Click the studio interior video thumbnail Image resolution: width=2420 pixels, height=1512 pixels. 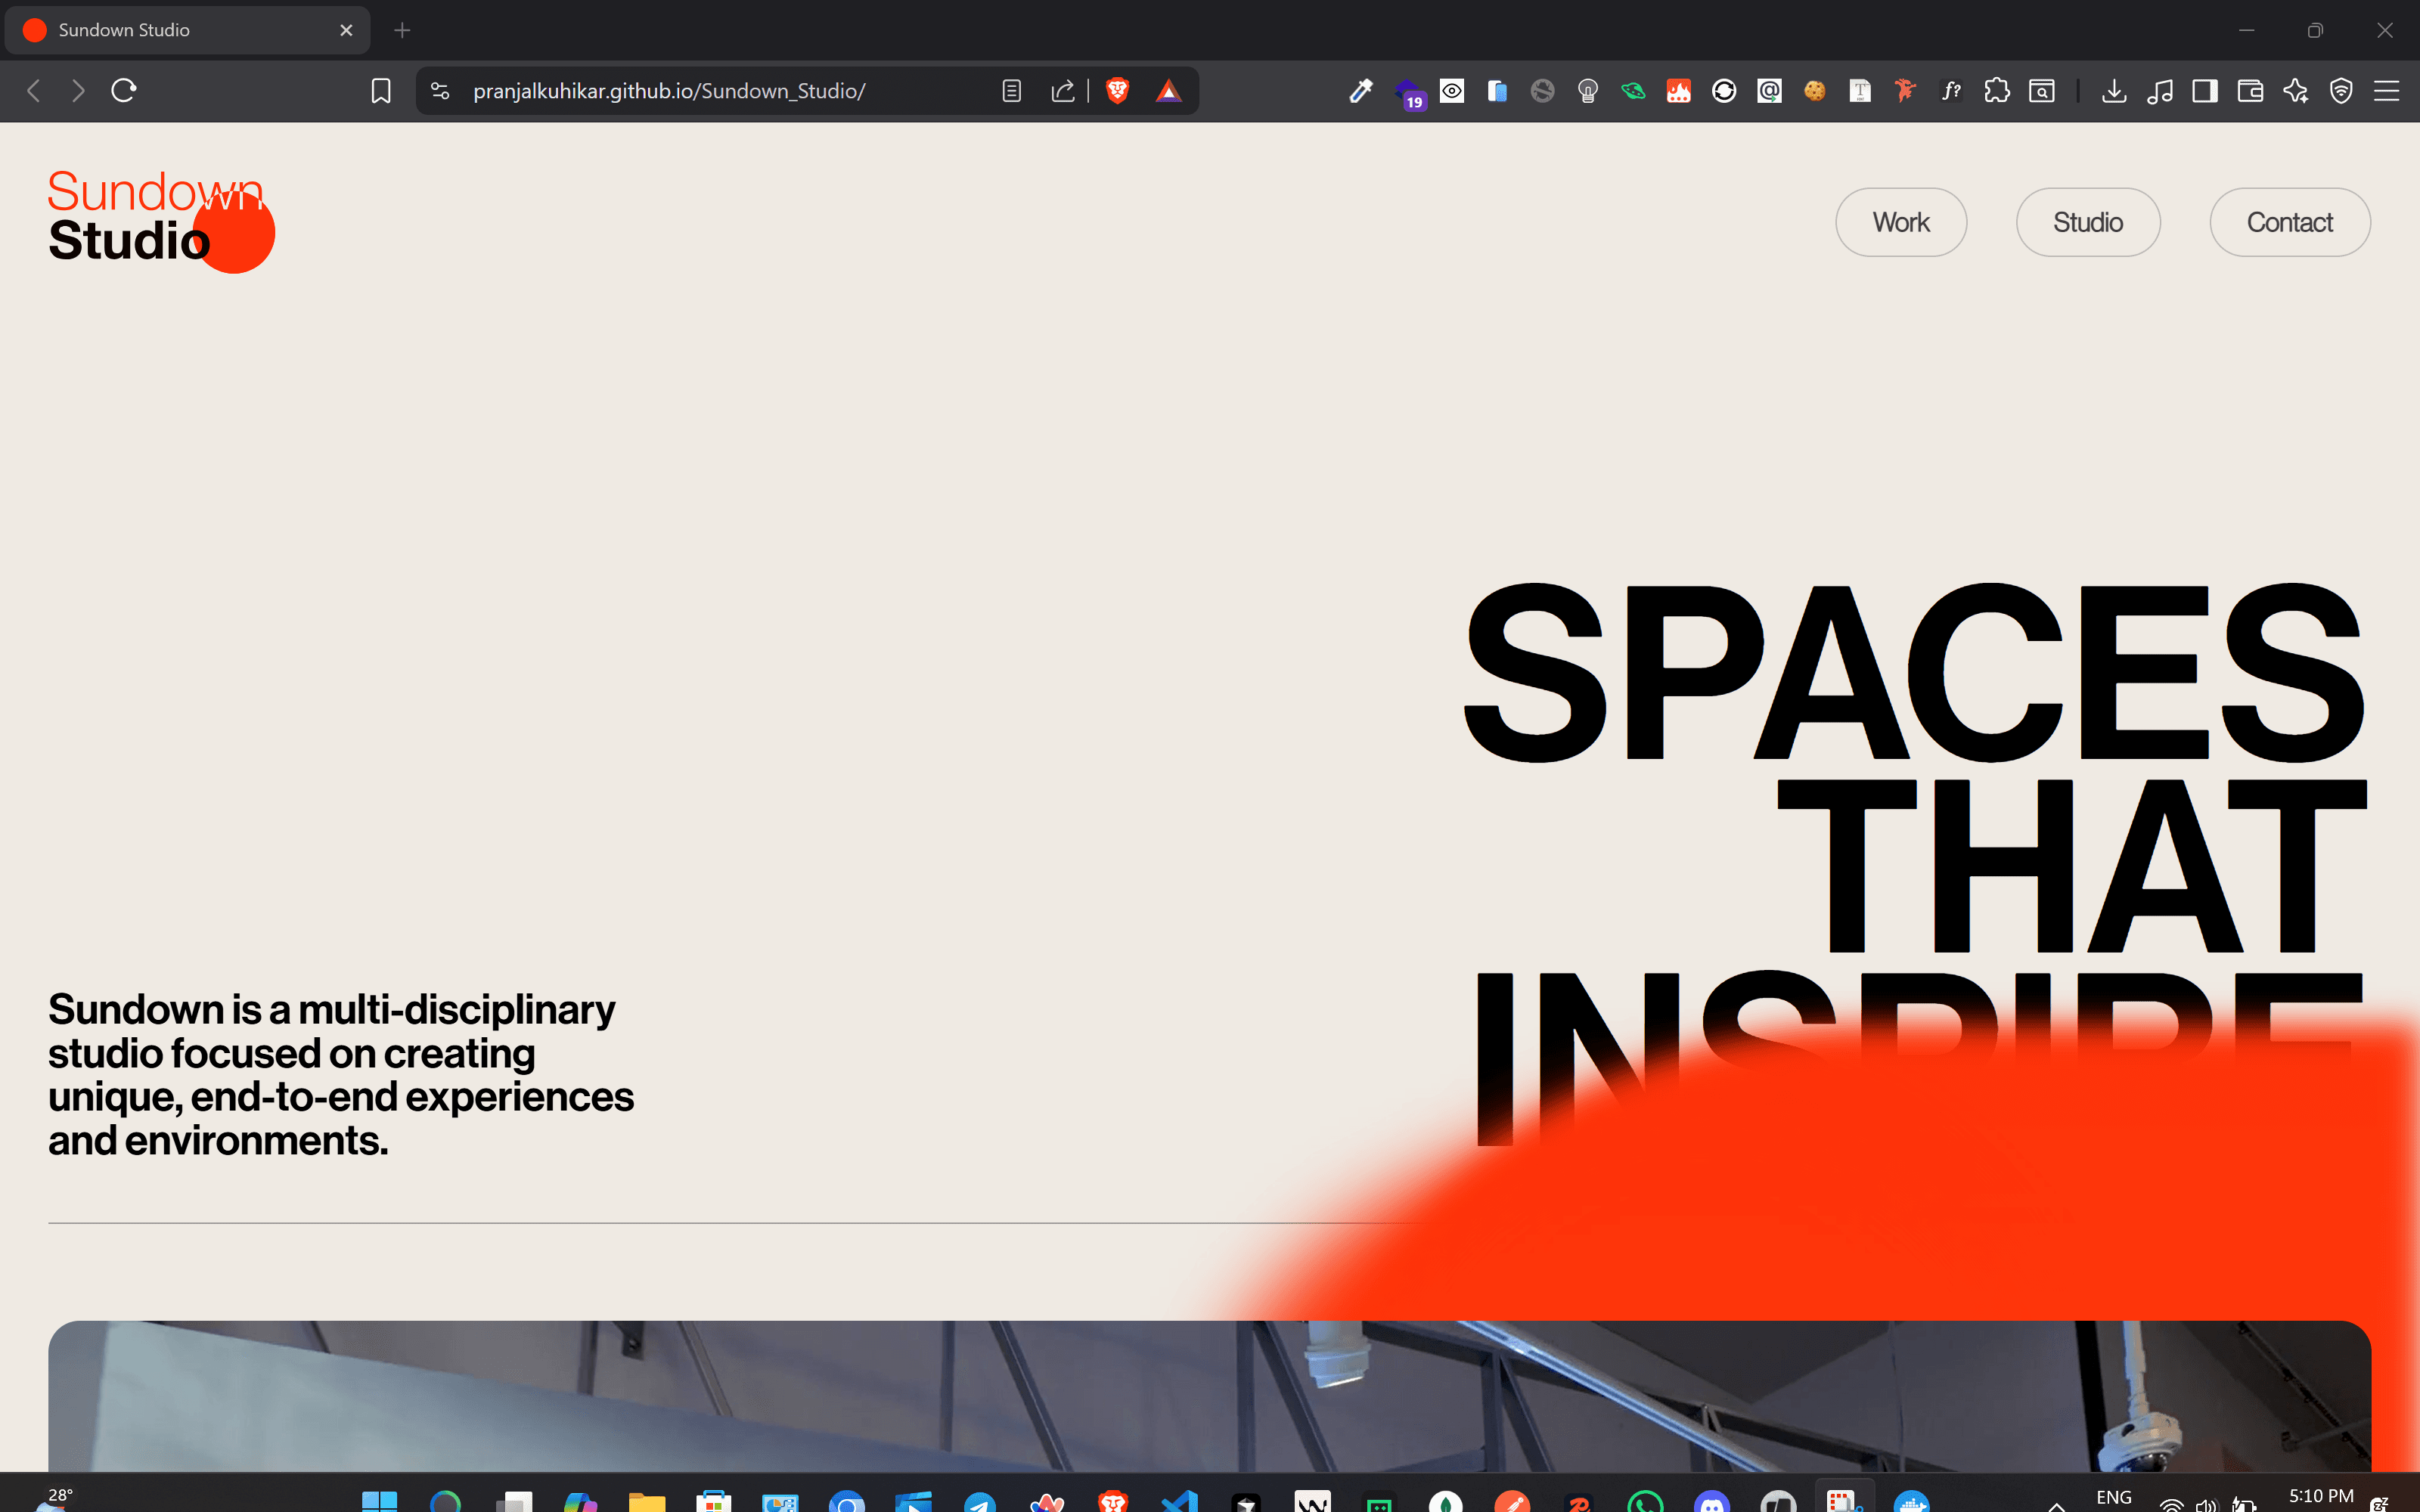click(1210, 1396)
